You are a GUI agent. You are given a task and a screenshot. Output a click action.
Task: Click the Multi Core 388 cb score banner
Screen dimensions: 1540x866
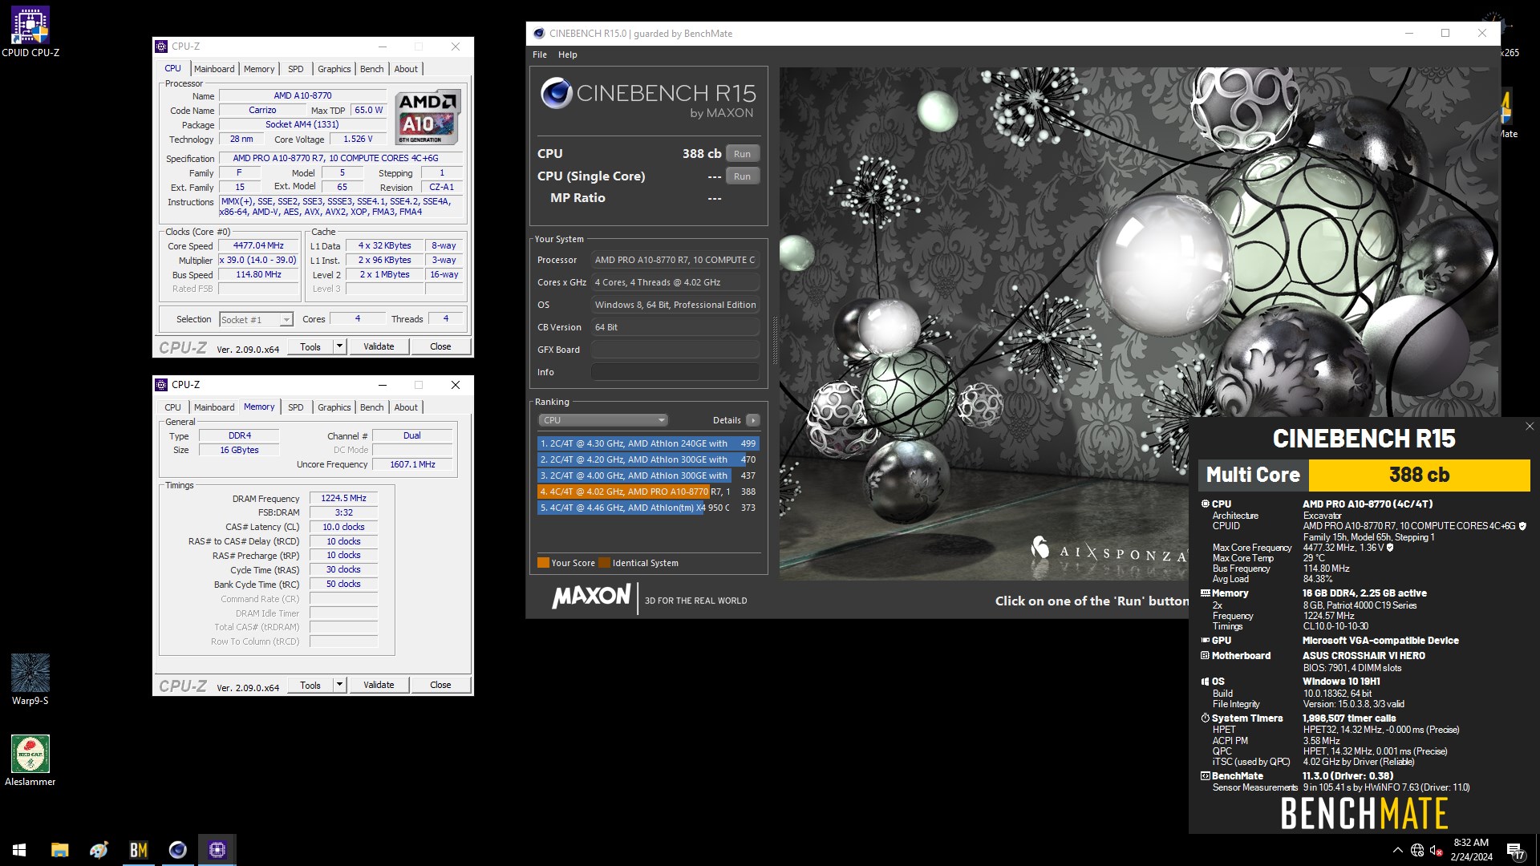pyautogui.click(x=1364, y=475)
